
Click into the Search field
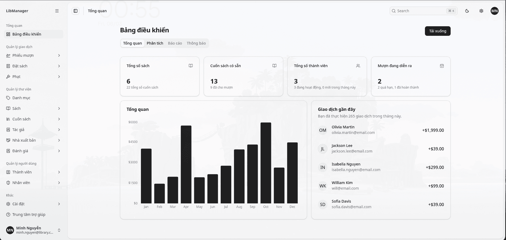coord(423,11)
